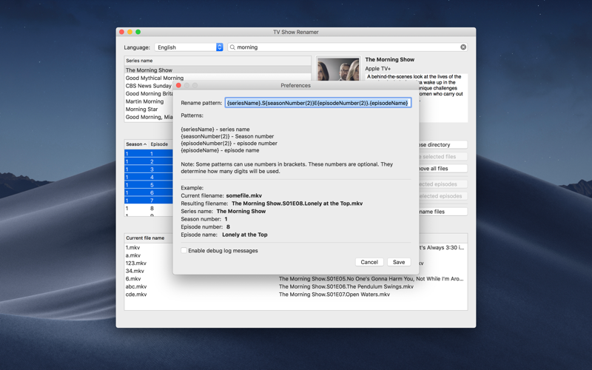Edit the Rename pattern text field
This screenshot has height=370, width=592.
pyautogui.click(x=318, y=103)
